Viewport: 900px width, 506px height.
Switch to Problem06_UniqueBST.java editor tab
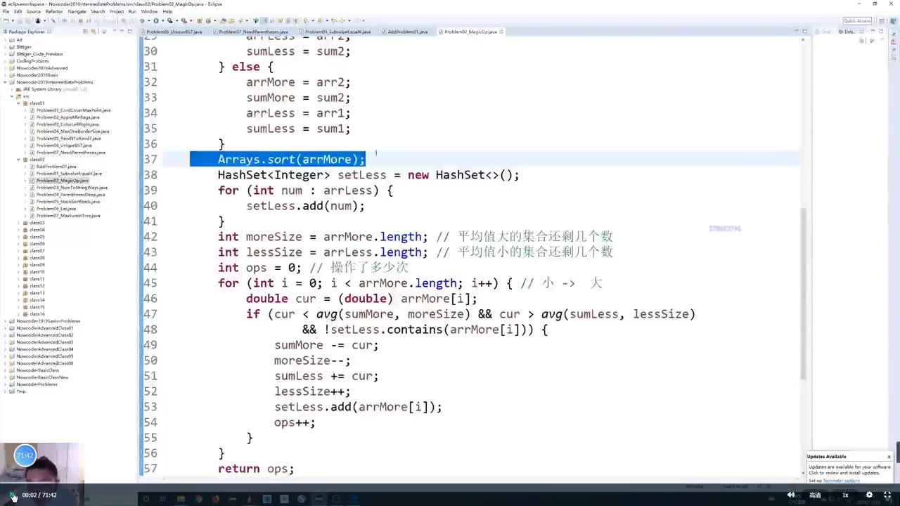[x=174, y=32]
